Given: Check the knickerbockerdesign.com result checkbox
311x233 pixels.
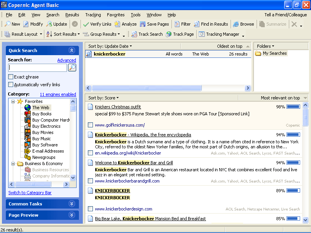Looking at the screenshot, I should click(x=90, y=209).
